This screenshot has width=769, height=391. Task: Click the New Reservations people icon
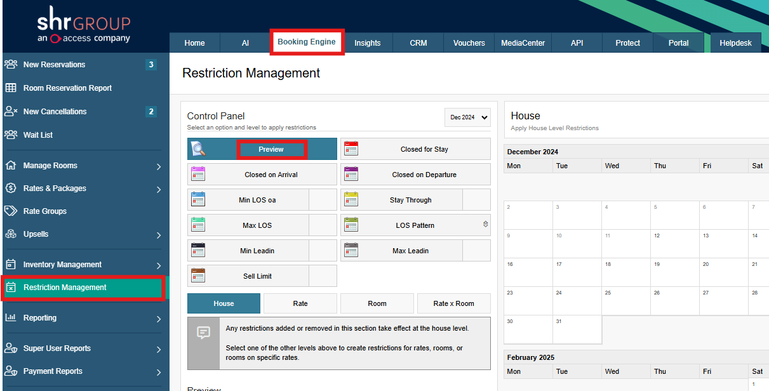(11, 64)
